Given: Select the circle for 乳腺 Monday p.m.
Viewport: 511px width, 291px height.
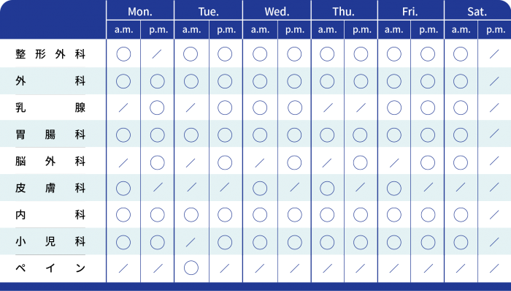Looking at the screenshot, I should [157, 107].
